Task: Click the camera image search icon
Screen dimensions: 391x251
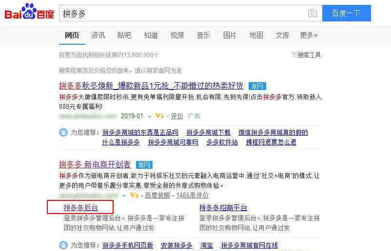Action: [x=312, y=13]
